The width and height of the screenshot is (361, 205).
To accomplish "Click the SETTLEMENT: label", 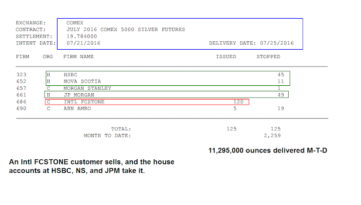I will [34, 37].
